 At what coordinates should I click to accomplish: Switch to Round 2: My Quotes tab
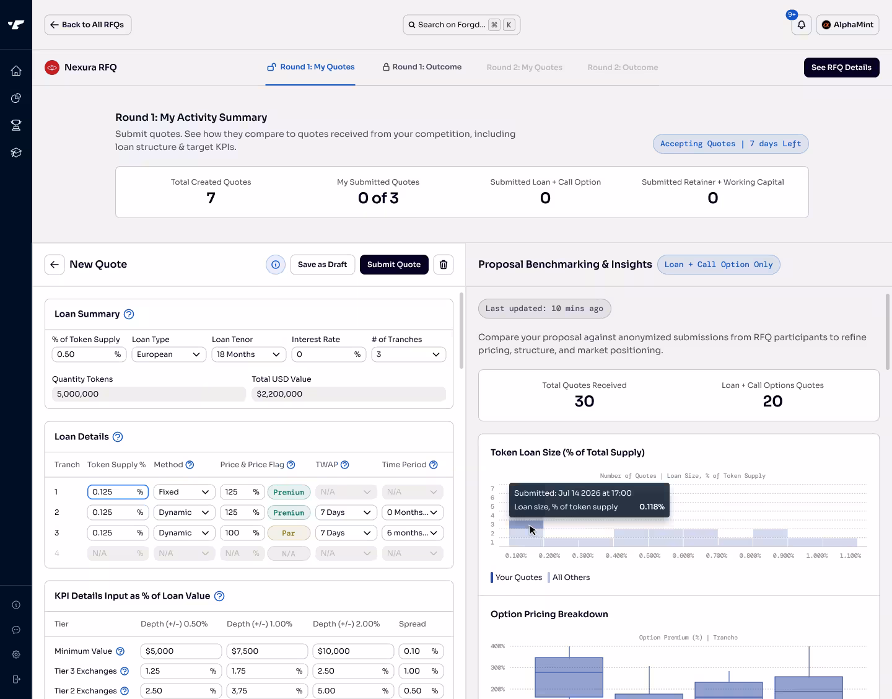[525, 68]
